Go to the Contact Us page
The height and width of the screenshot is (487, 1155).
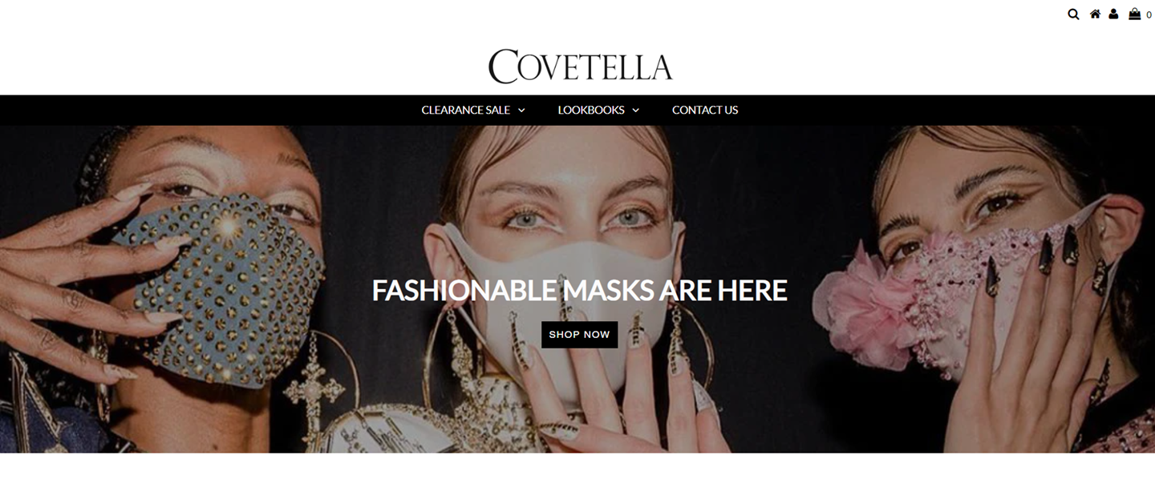[705, 110]
